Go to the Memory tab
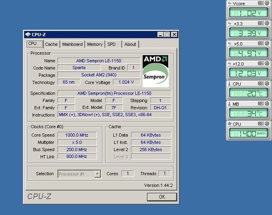 (95, 45)
